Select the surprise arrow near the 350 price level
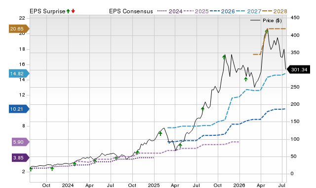This screenshot has height=188, width=316. (x=224, y=57)
